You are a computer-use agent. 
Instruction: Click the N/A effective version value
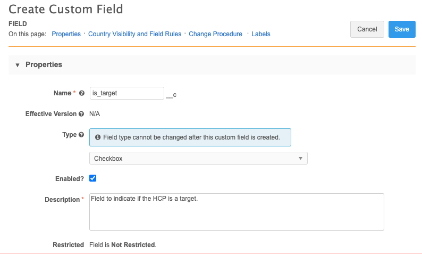(95, 114)
